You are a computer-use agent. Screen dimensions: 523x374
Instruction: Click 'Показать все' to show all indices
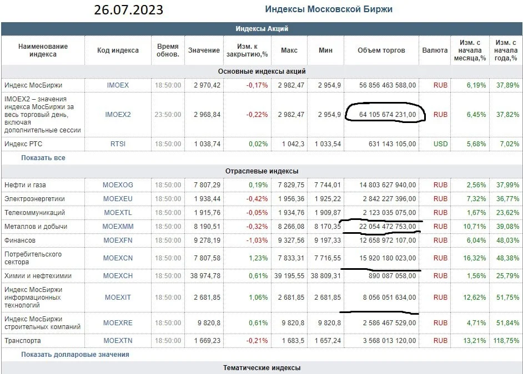[43, 158]
